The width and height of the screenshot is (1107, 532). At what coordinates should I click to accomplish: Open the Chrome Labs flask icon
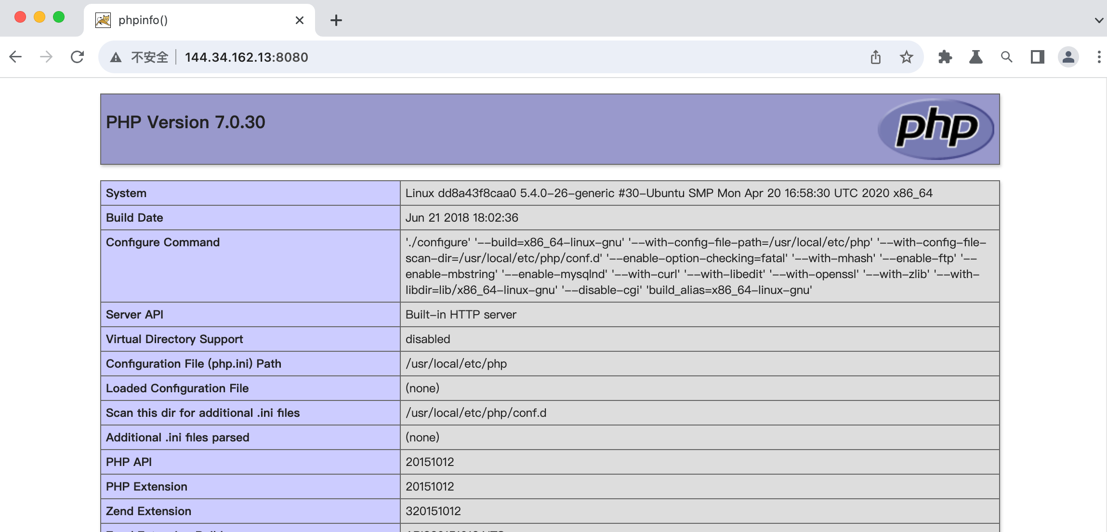pyautogui.click(x=975, y=57)
